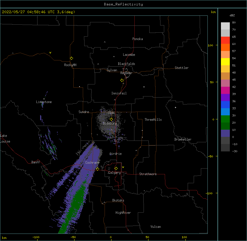Click the Olds label
247x241 pixels.
point(111,113)
